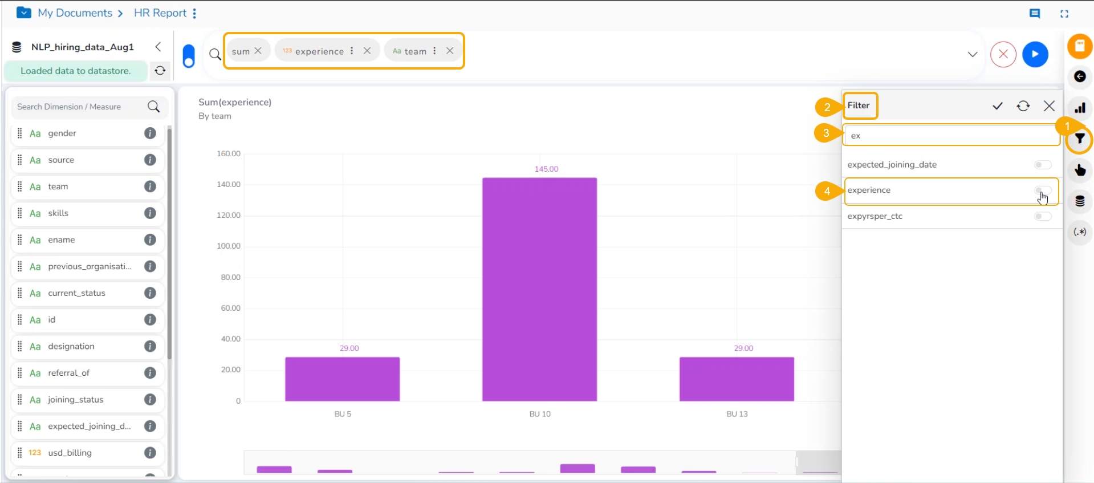The image size is (1094, 483).
Task: Remove the team token from the query
Action: click(450, 51)
